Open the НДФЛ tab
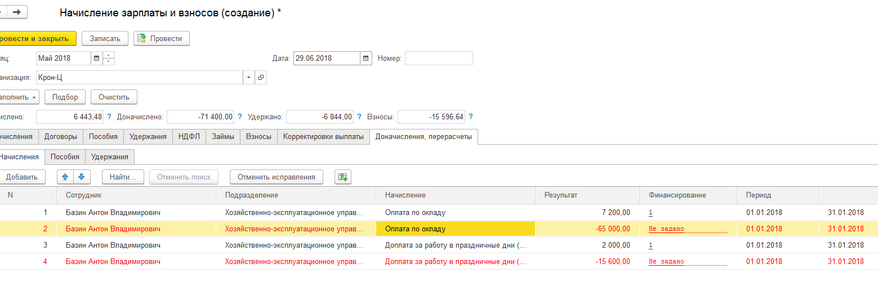878x282 pixels. point(189,137)
